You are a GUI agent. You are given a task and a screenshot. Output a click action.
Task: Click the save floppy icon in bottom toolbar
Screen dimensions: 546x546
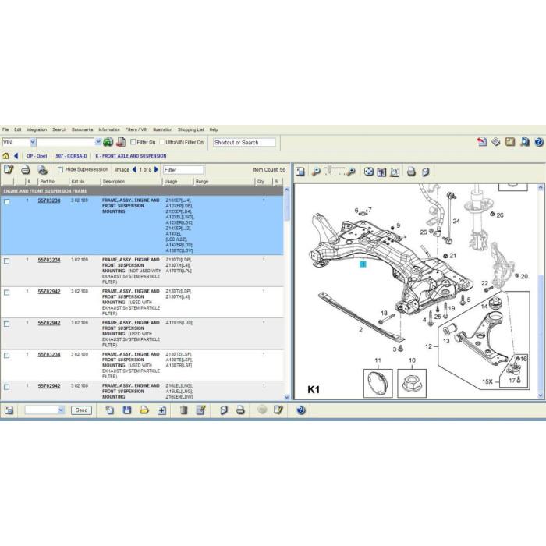(x=127, y=409)
